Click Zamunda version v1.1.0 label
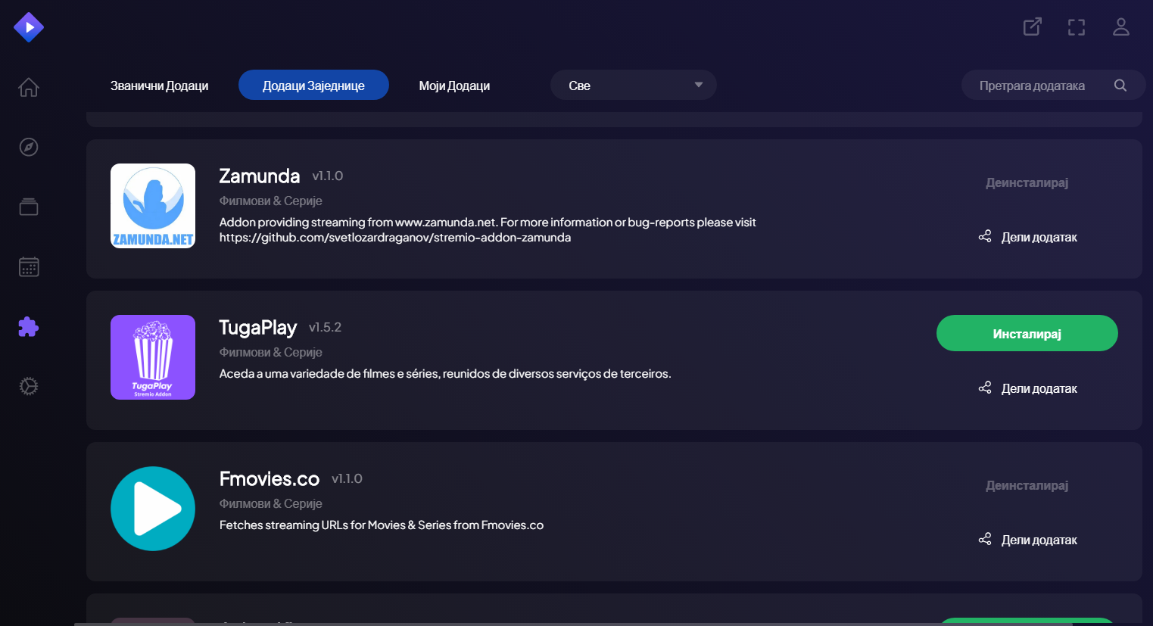Screen dimensions: 1153x626 [x=328, y=176]
